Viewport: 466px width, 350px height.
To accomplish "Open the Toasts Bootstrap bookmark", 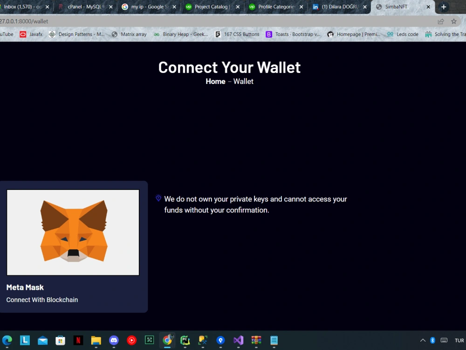I will pos(293,34).
